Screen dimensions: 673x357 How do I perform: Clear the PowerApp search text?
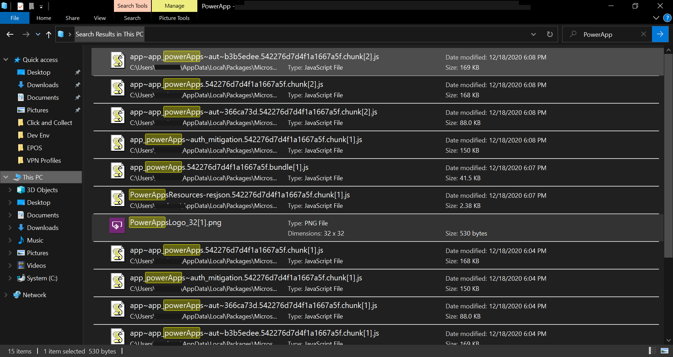[x=644, y=34]
